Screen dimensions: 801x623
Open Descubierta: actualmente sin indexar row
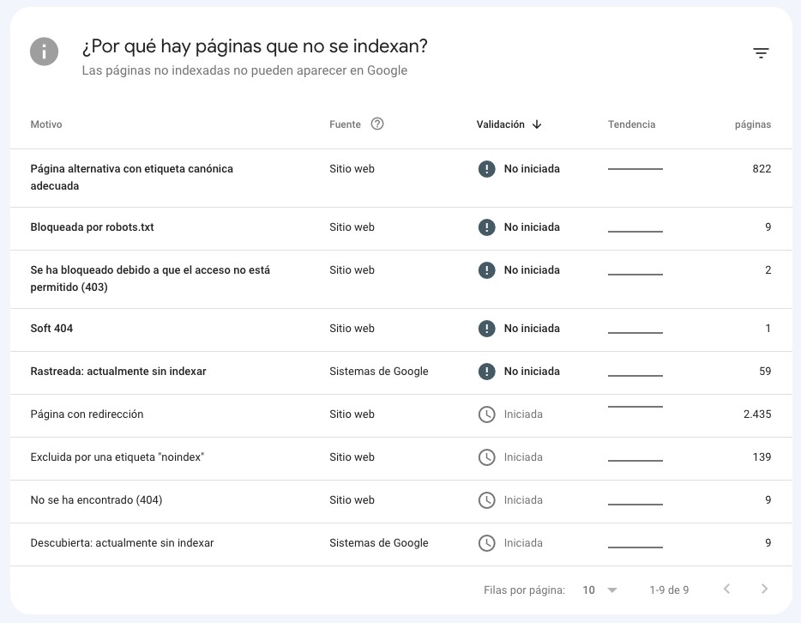coord(401,544)
